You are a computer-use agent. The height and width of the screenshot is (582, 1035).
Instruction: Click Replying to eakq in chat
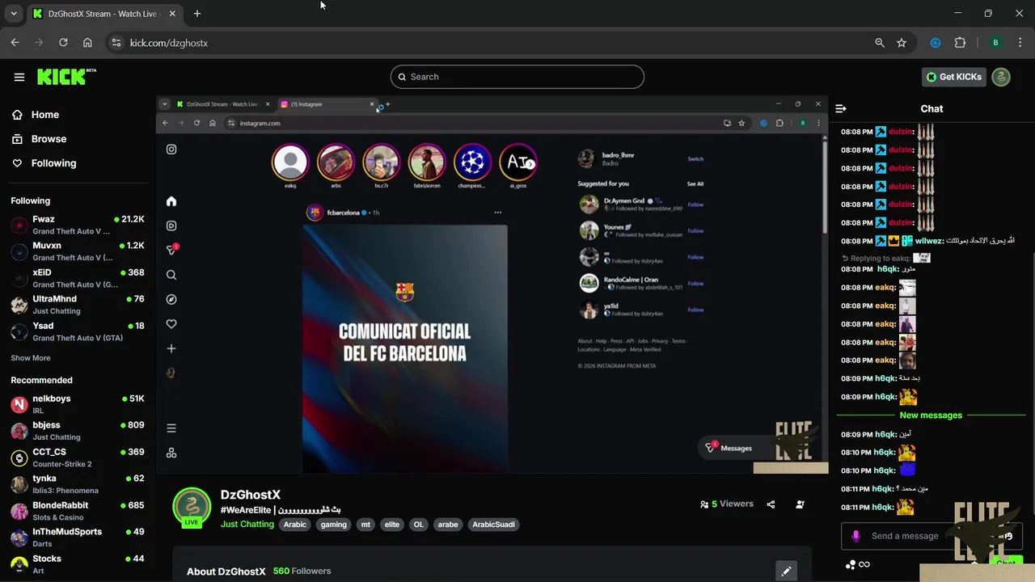pyautogui.click(x=881, y=258)
